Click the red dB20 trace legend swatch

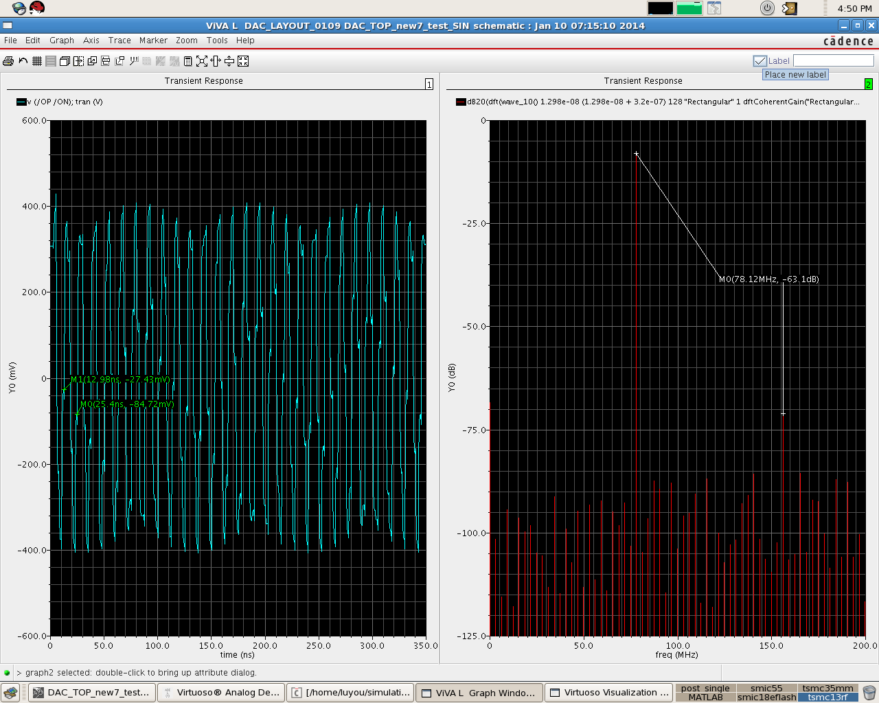click(x=461, y=102)
